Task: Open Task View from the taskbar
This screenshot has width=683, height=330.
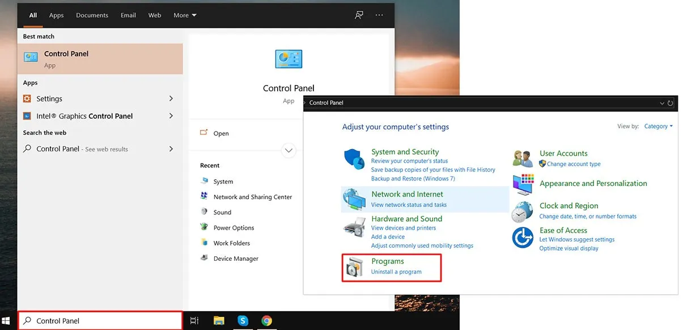Action: pyautogui.click(x=194, y=320)
